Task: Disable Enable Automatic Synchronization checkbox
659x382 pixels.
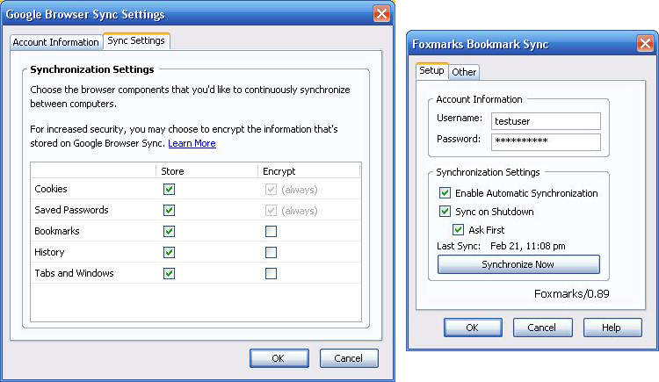Action: (x=445, y=193)
